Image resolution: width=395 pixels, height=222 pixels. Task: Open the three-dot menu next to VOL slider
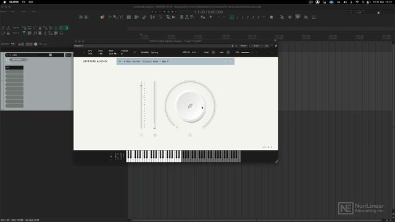tap(257, 52)
